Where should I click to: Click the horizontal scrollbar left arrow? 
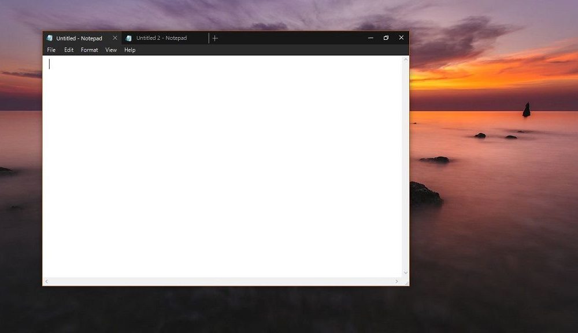[47, 282]
